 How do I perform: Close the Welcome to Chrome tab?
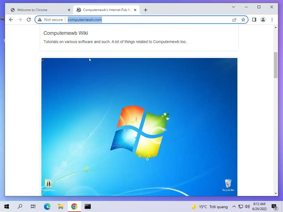point(69,10)
